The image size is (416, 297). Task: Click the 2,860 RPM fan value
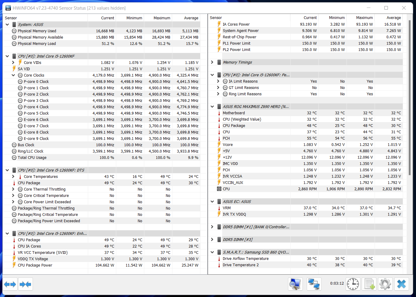click(307, 189)
